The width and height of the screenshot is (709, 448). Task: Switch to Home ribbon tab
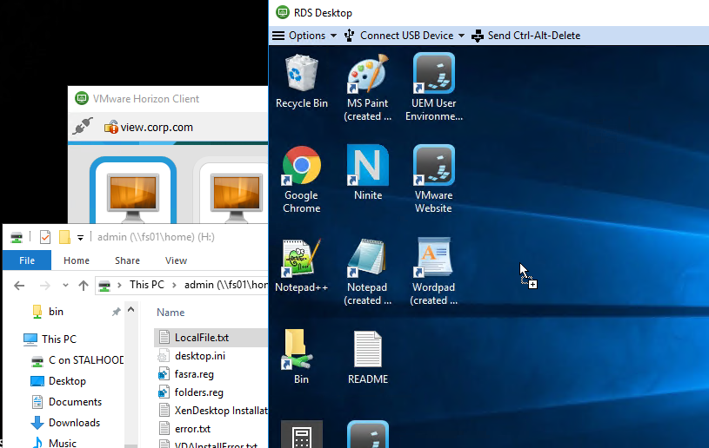pos(77,260)
